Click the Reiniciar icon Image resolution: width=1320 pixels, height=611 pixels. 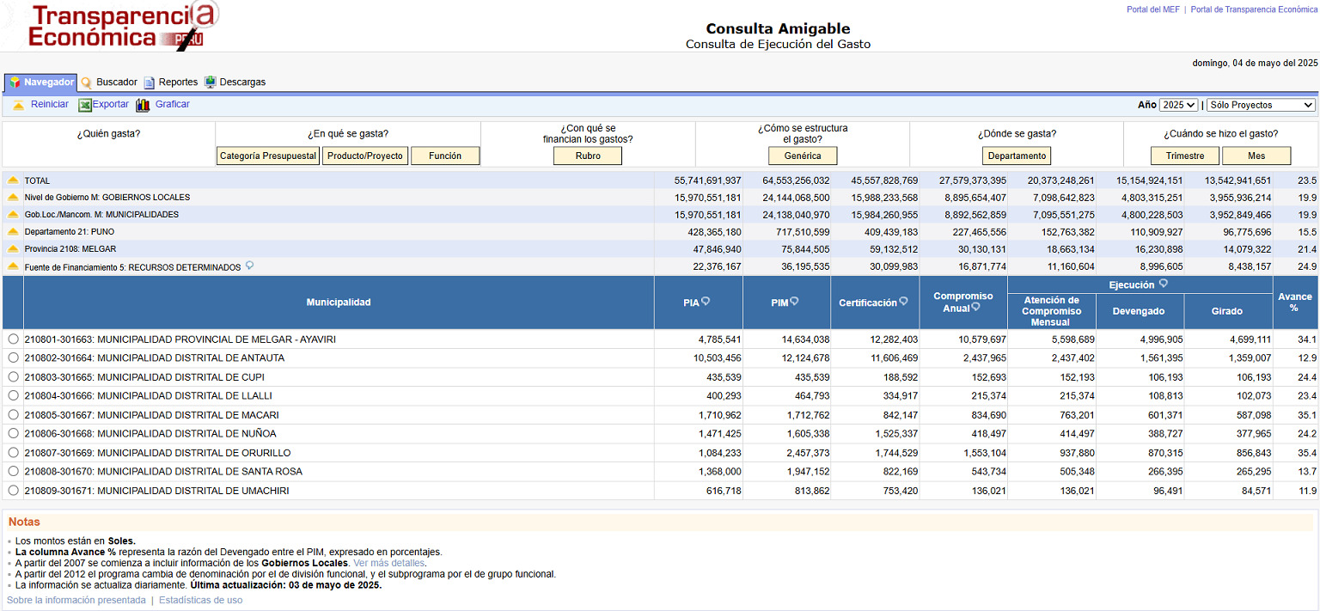pyautogui.click(x=18, y=105)
